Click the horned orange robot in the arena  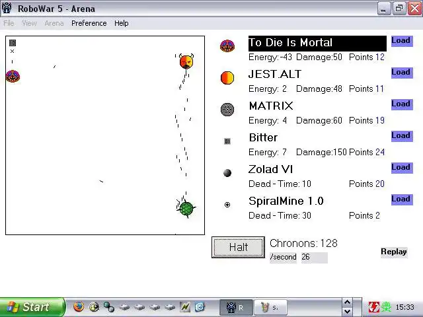[186, 61]
